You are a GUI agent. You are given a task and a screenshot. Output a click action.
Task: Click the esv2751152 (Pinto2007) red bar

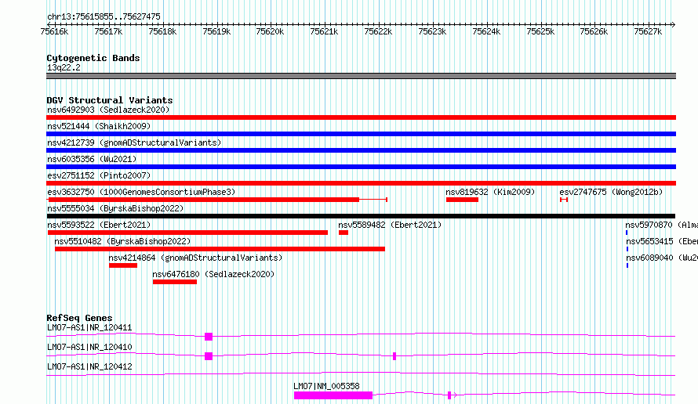pyautogui.click(x=361, y=183)
